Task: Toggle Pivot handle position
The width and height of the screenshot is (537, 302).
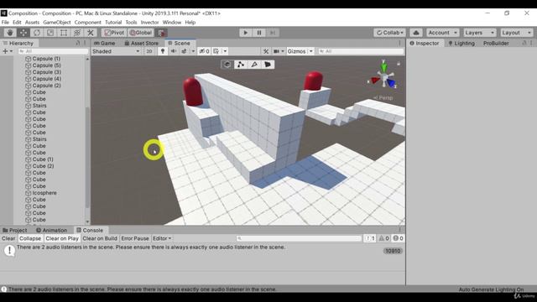Action: tap(114, 33)
